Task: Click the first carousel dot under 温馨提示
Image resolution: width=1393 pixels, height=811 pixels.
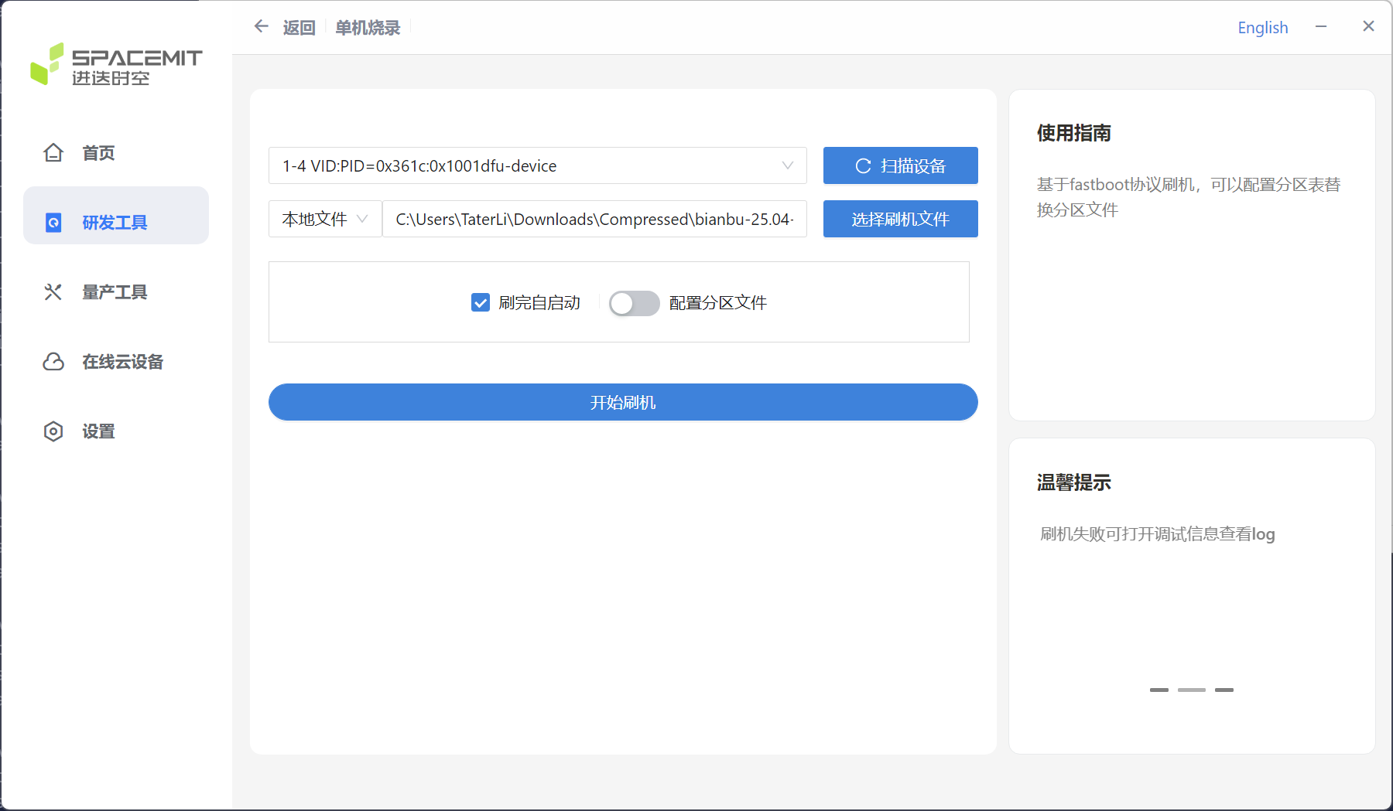Action: 1159,689
